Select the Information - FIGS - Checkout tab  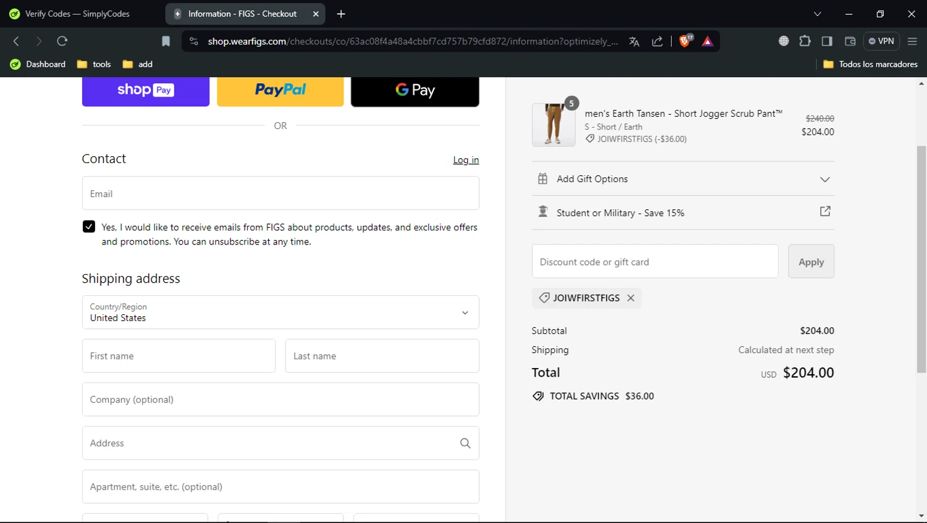[245, 14]
